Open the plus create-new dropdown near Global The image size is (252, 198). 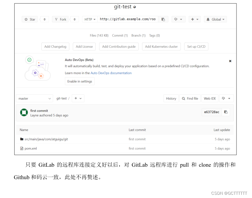pos(194,19)
